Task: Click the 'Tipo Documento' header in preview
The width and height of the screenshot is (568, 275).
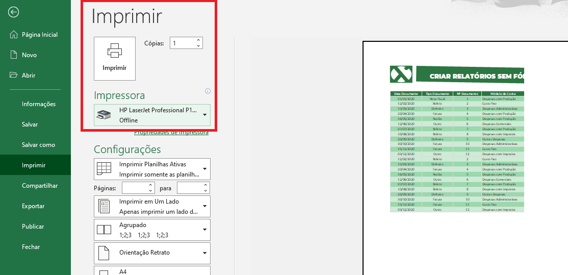Action: [437, 93]
